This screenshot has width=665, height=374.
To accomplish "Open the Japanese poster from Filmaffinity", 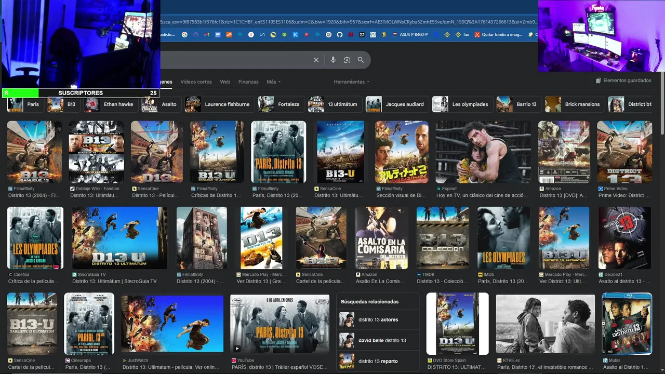I will pos(402,152).
